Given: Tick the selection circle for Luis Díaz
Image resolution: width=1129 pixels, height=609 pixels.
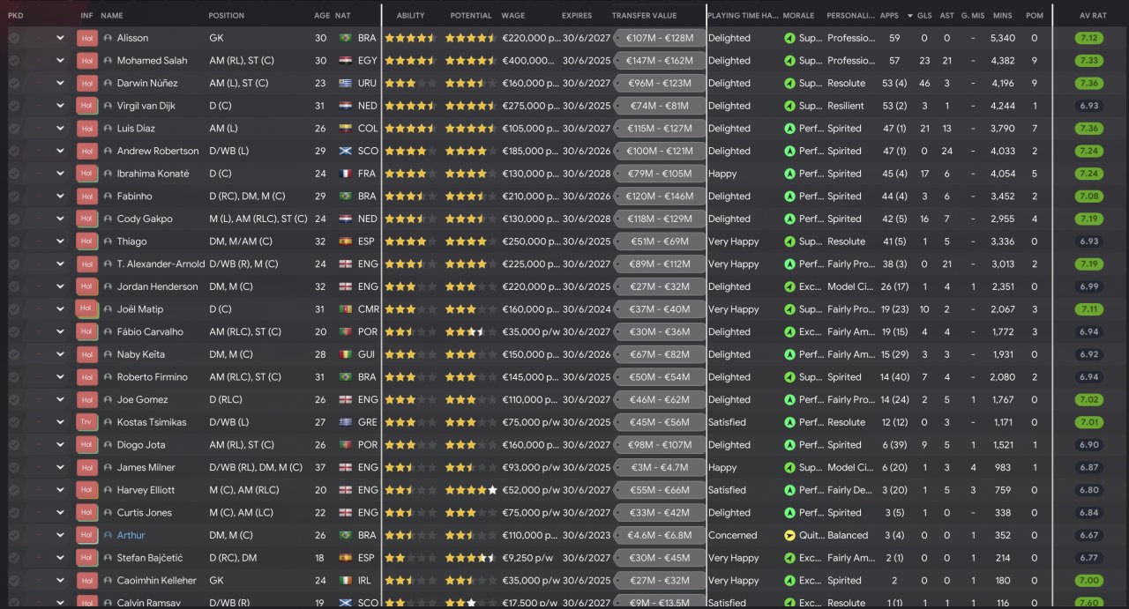Looking at the screenshot, I should point(14,129).
